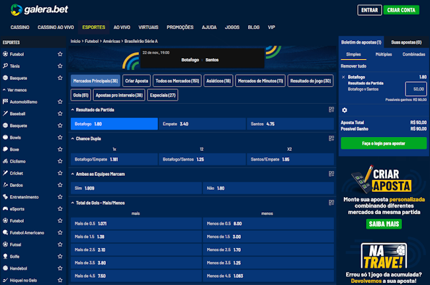The width and height of the screenshot is (430, 285).
Task: Pick Mais de 2.5 at 2.10
Action: [x=136, y=250]
